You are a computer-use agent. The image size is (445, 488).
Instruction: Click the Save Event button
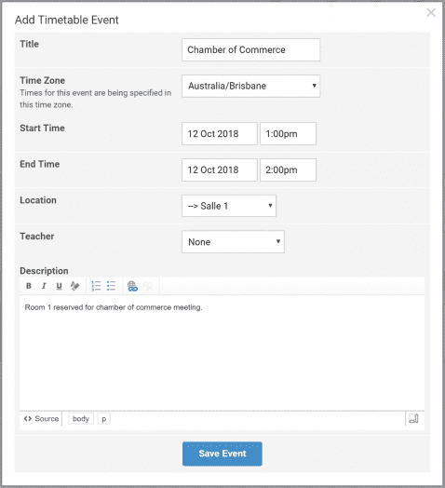coord(222,454)
